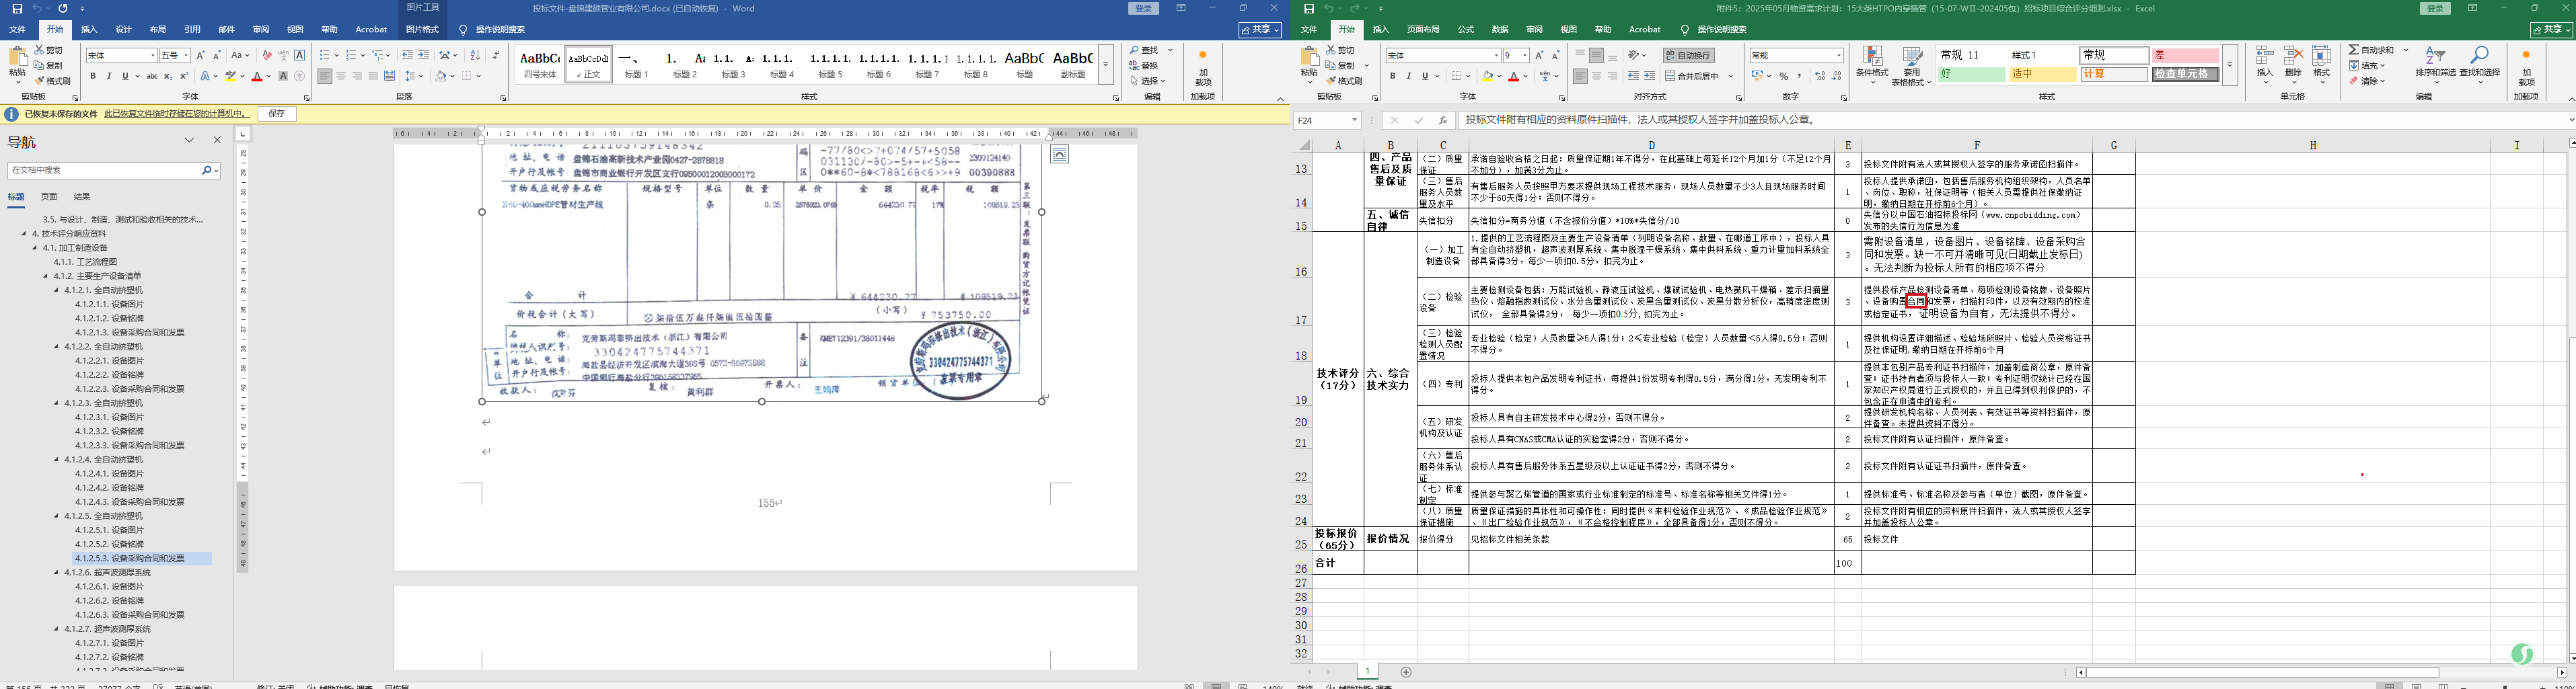
Task: Toggle left alignment in Word paragraph group
Action: pyautogui.click(x=325, y=76)
